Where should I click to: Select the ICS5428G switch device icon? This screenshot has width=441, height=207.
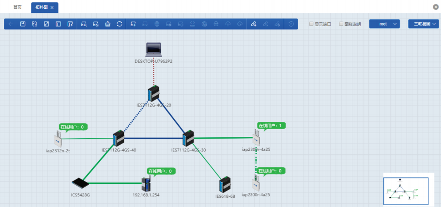(80, 183)
